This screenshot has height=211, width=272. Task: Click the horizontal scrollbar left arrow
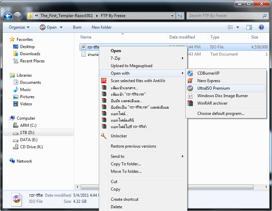coord(77,187)
